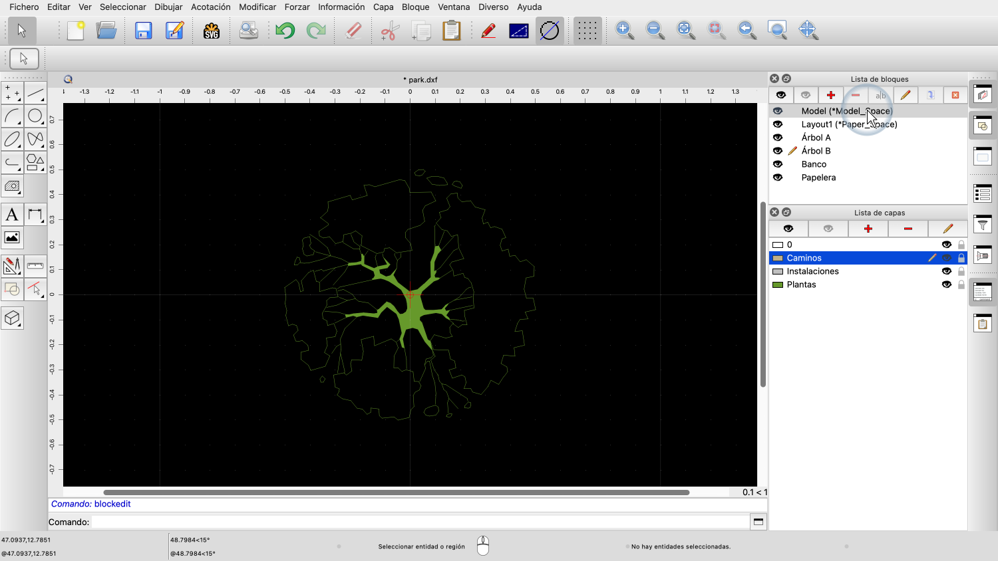Select the Árbol A block
Screen dimensions: 998x561
[x=816, y=138]
